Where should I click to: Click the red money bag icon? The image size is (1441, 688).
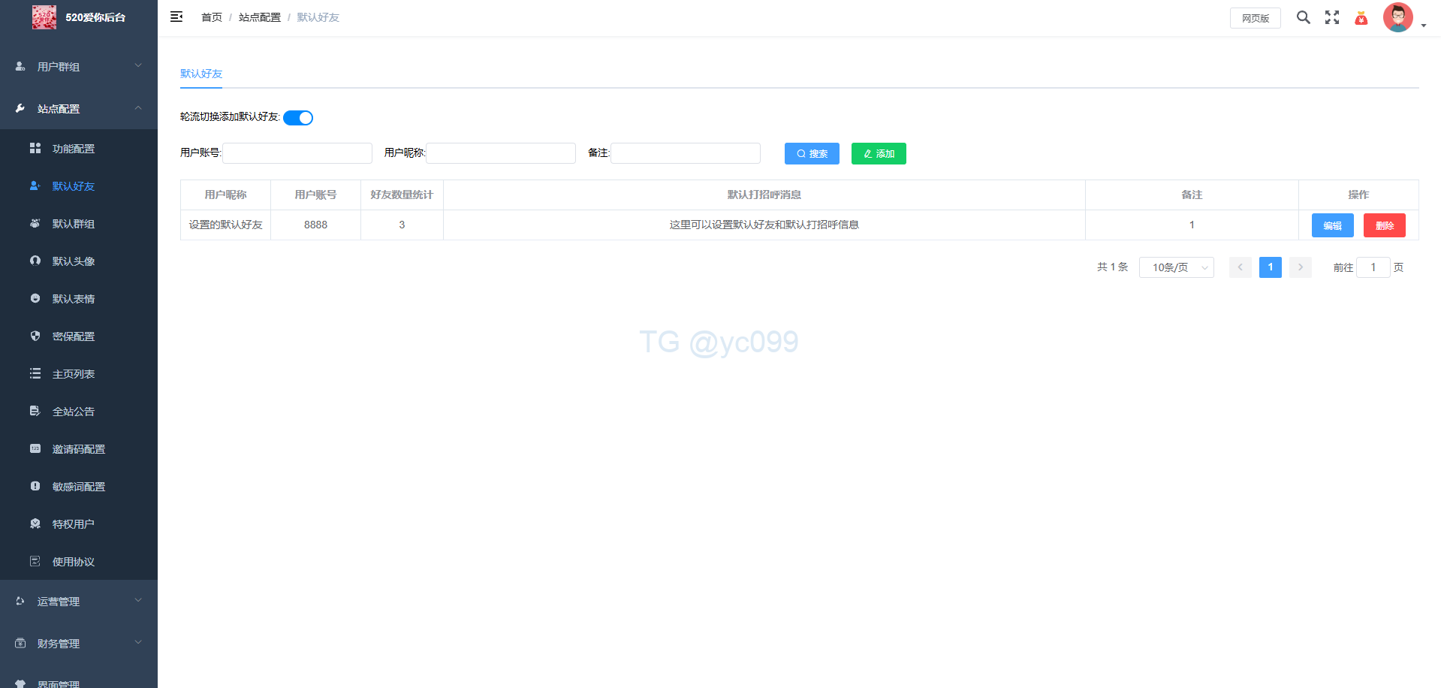1361,18
